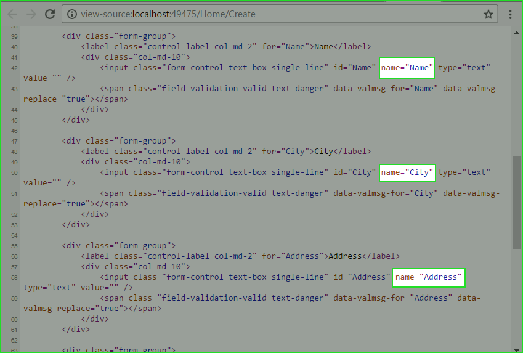This screenshot has width=523, height=353.
Task: Click the scrollbar up arrow
Action: point(517,33)
